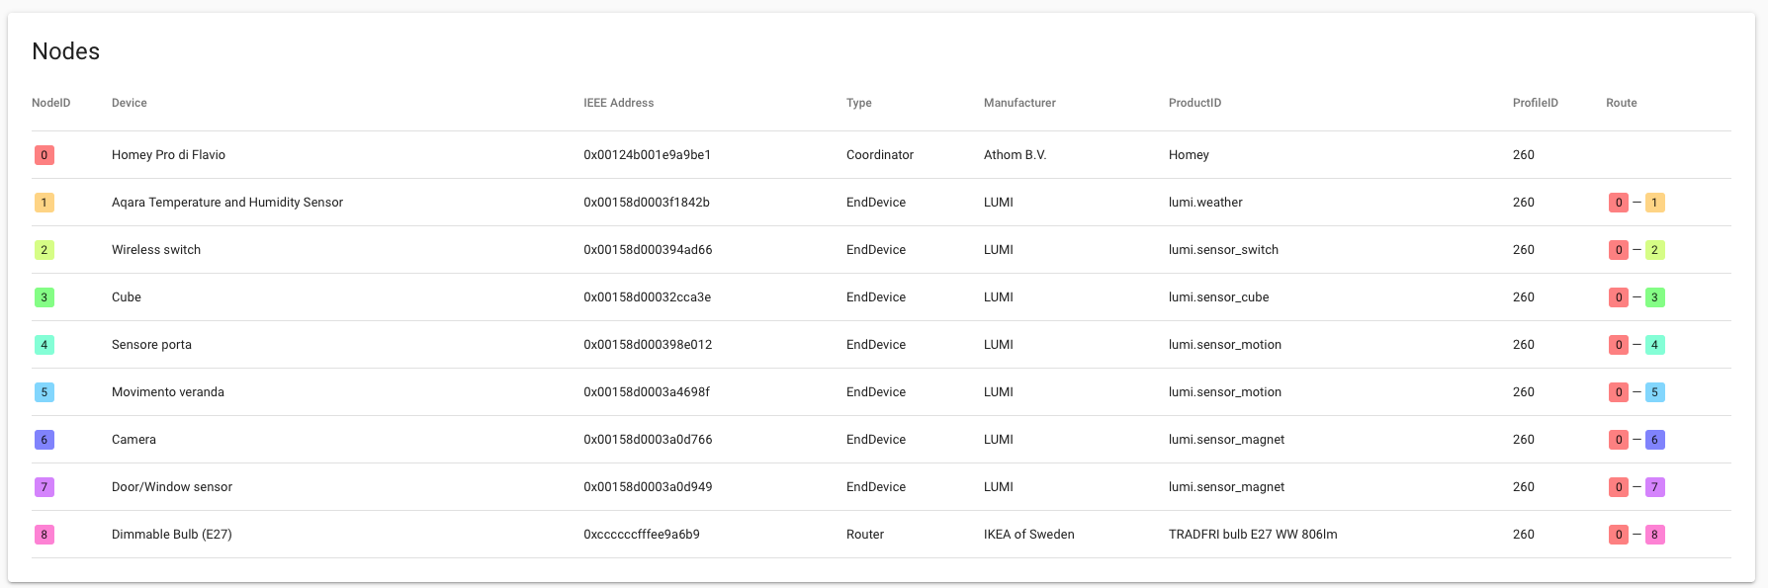
Task: Select the Homey Pro di Flavio device name
Action: tap(168, 155)
